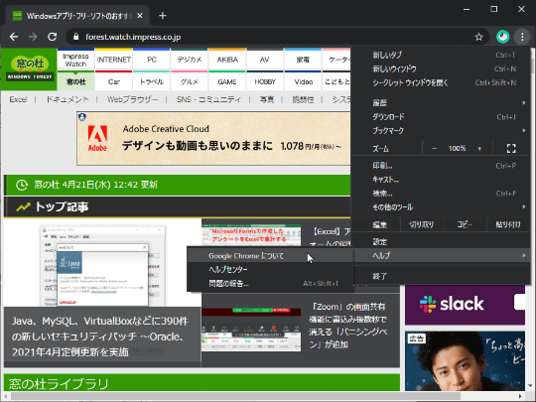Open a new tab with plus icon
The width and height of the screenshot is (536, 402).
pyautogui.click(x=163, y=16)
